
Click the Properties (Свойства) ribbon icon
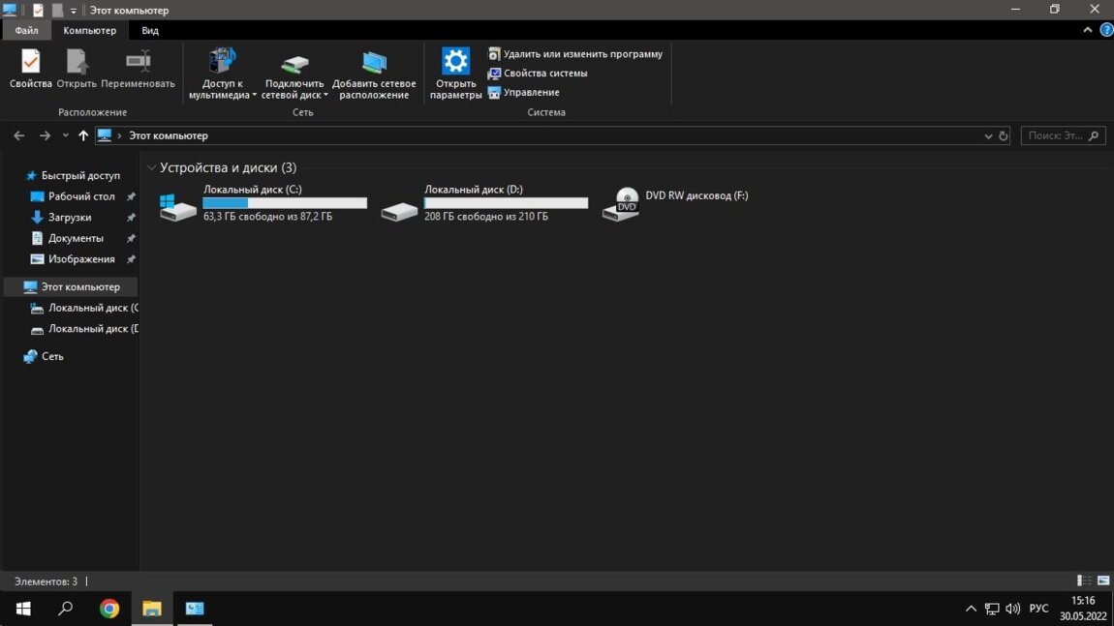click(x=30, y=69)
